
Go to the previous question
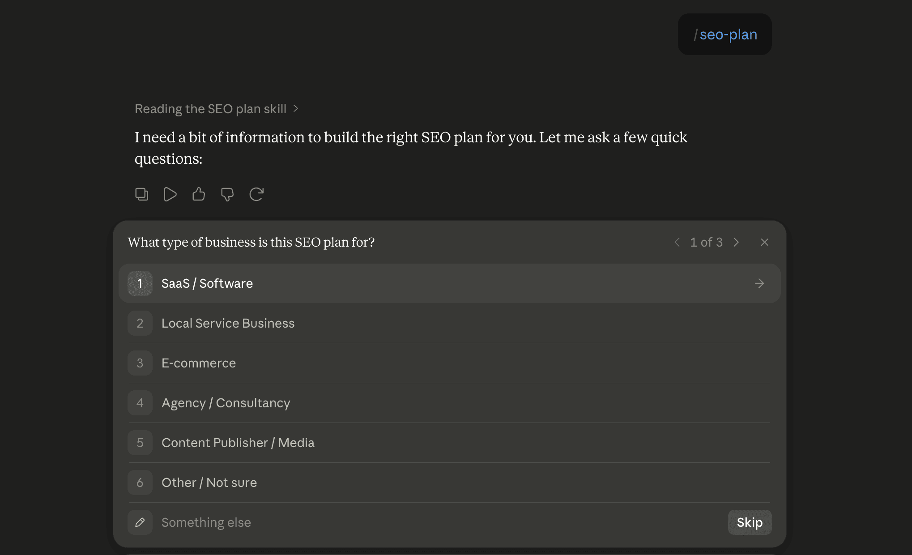pyautogui.click(x=677, y=242)
